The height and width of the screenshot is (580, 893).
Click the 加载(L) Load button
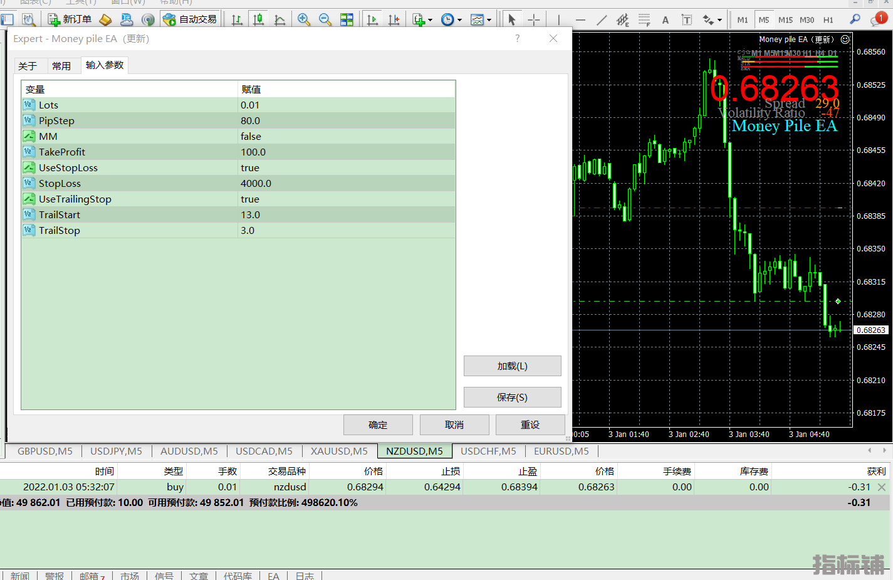[512, 366]
